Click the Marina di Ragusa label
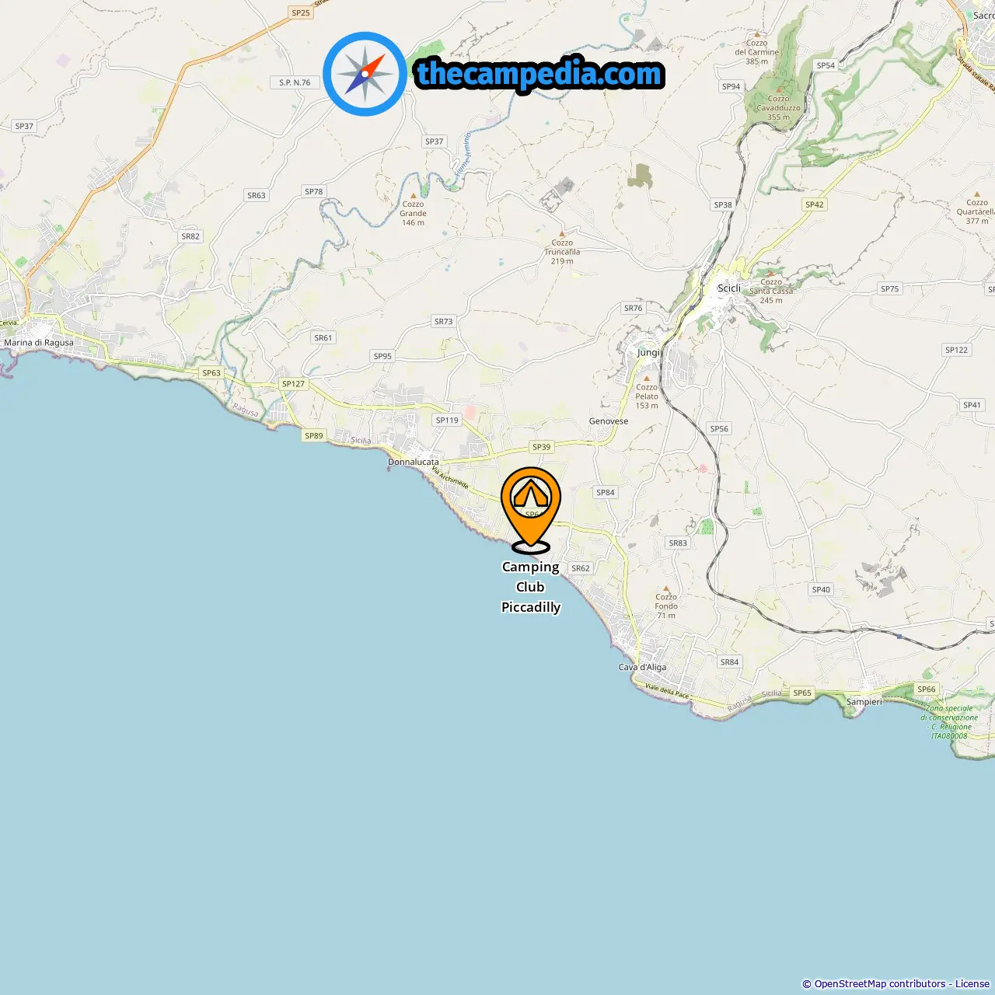This screenshot has width=995, height=995. pyautogui.click(x=39, y=343)
